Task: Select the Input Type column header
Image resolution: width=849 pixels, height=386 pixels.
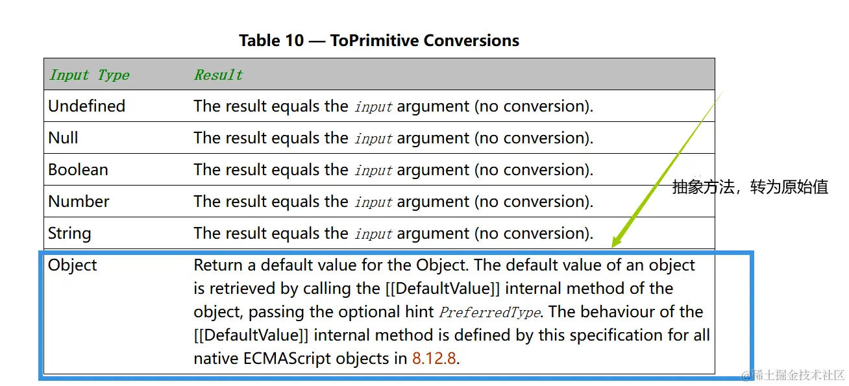Action: point(90,75)
